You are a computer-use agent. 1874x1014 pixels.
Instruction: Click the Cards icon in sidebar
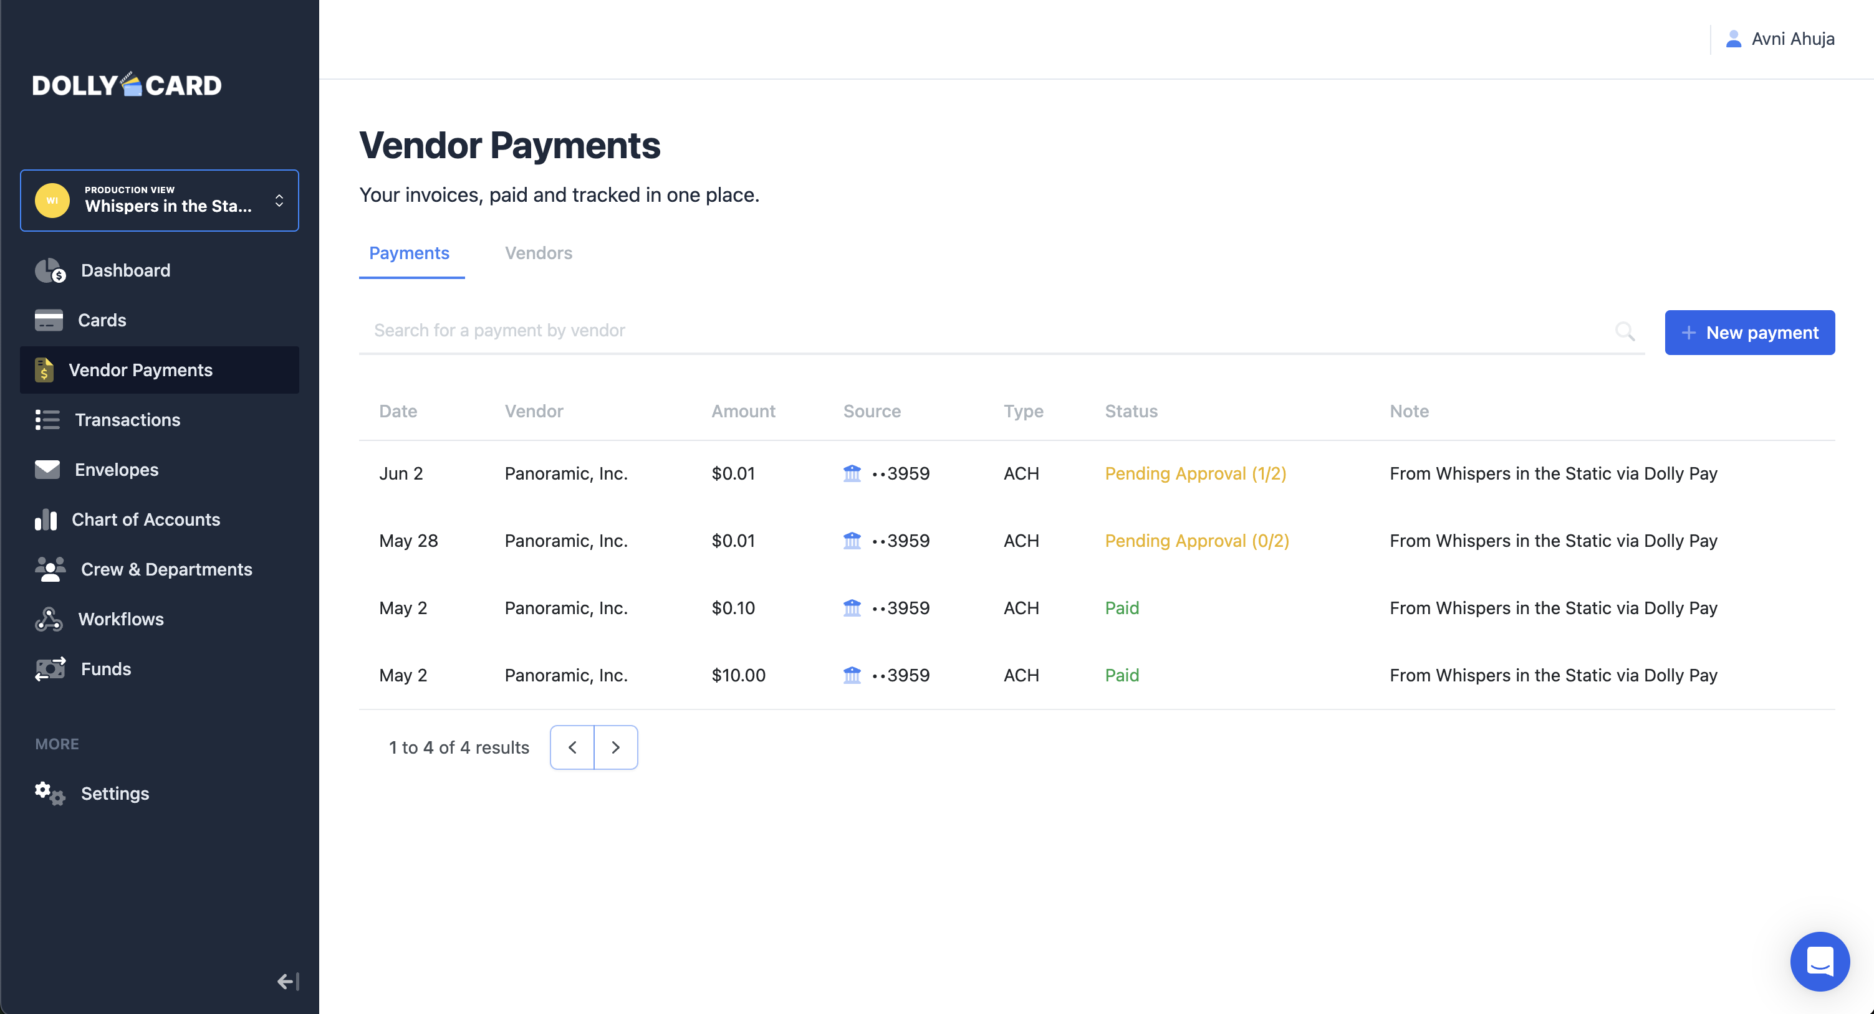tap(49, 321)
